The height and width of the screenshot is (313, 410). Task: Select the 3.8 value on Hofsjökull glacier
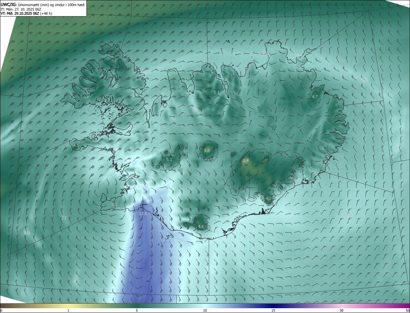tap(207, 150)
